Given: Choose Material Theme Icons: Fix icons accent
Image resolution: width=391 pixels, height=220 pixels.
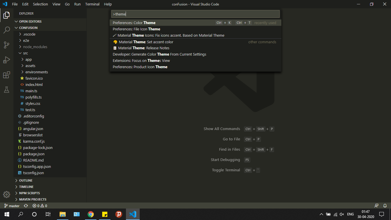Looking at the screenshot, I should 195,35.
